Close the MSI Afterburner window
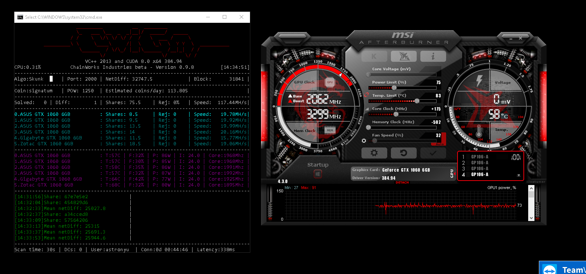 520,38
